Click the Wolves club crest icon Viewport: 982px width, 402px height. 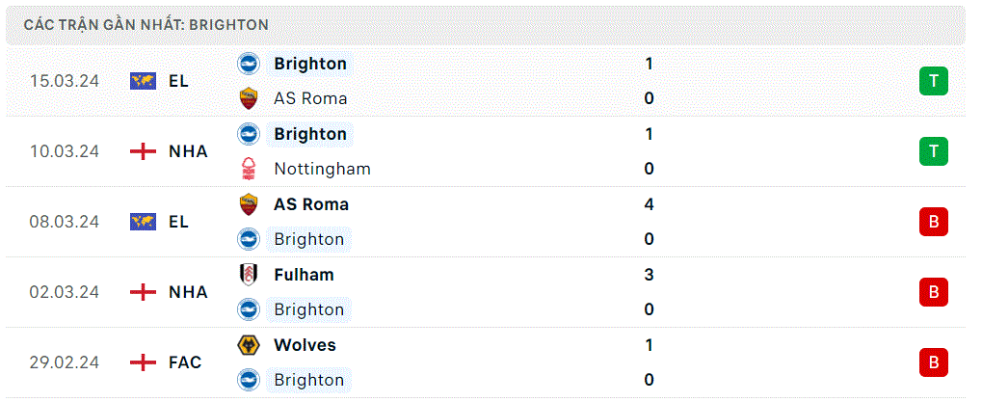(249, 345)
